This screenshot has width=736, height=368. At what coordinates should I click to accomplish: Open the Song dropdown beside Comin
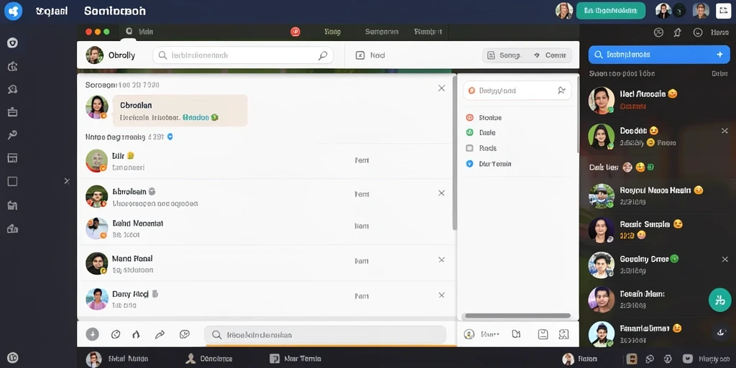(504, 55)
